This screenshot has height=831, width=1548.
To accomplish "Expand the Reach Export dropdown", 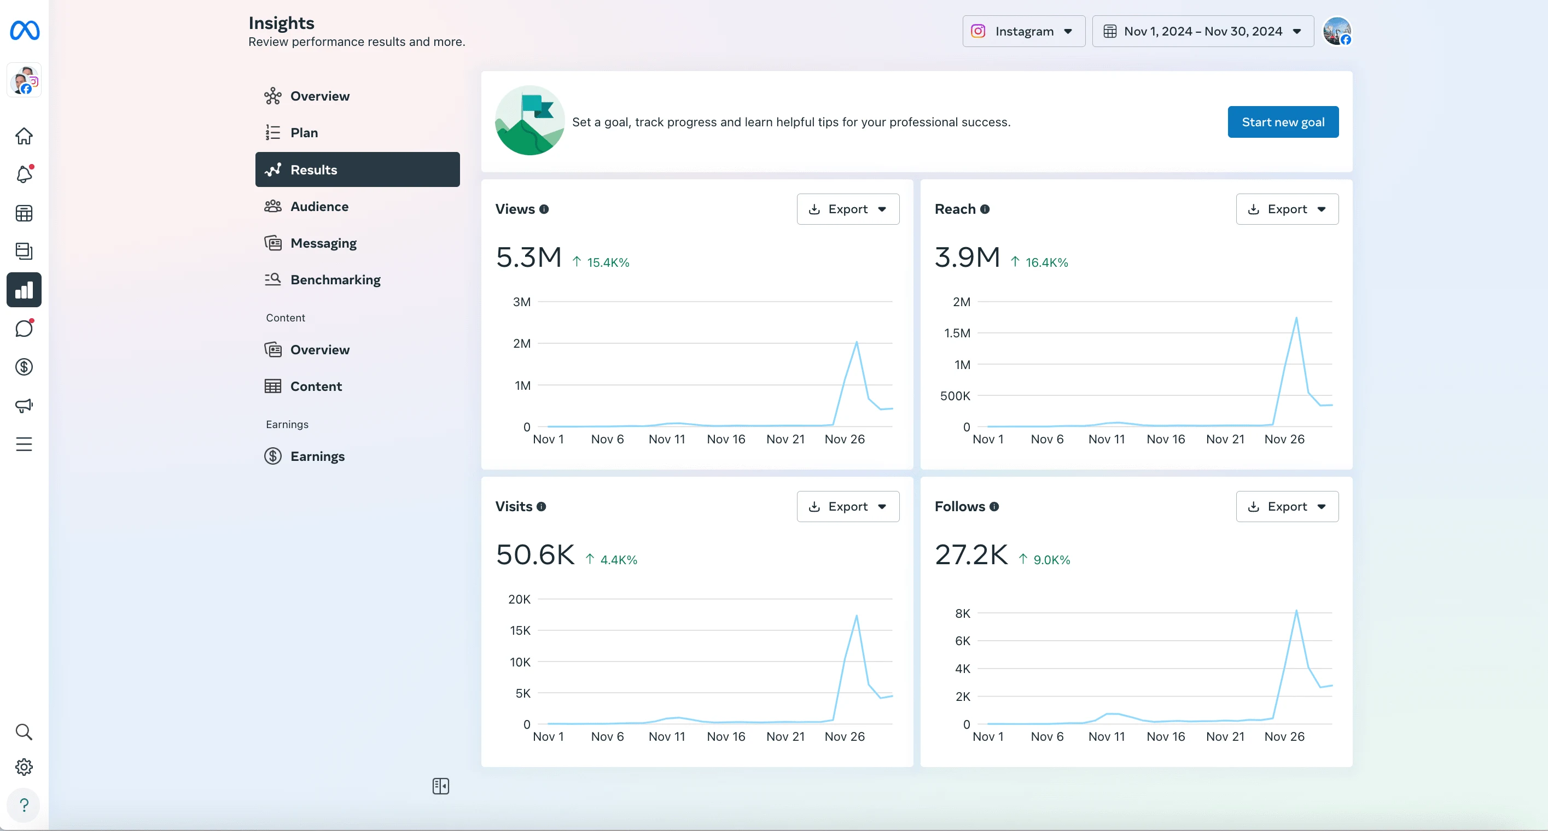I will point(1287,209).
